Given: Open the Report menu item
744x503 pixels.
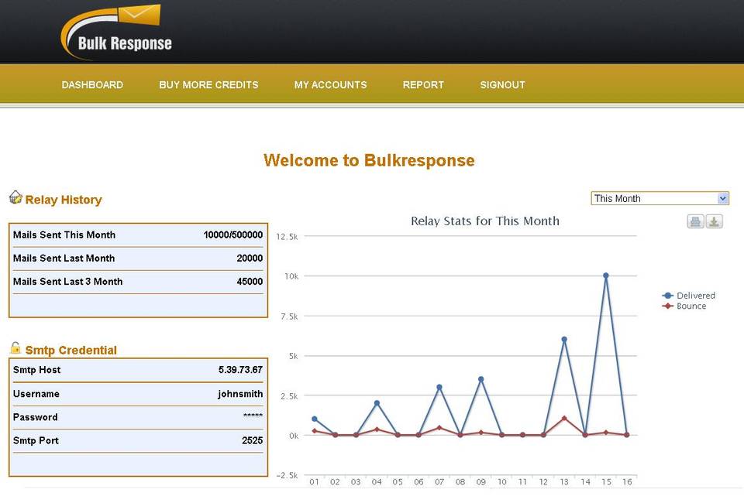Looking at the screenshot, I should [x=423, y=85].
